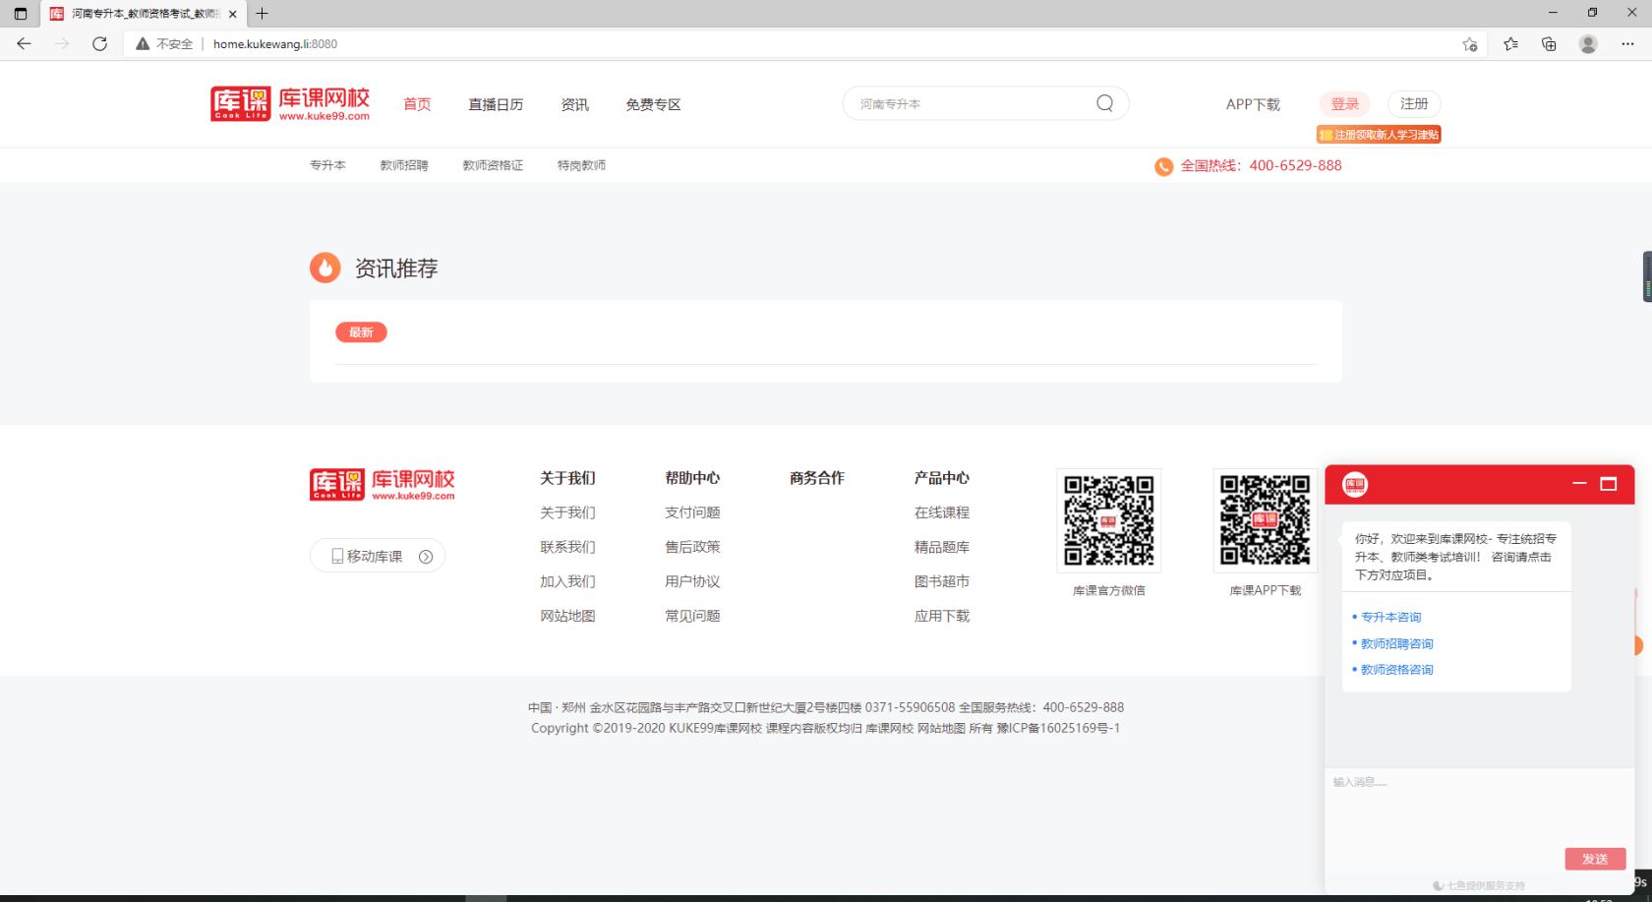The image size is (1652, 902).
Task: Select the 专升本 category
Action: pyautogui.click(x=327, y=165)
